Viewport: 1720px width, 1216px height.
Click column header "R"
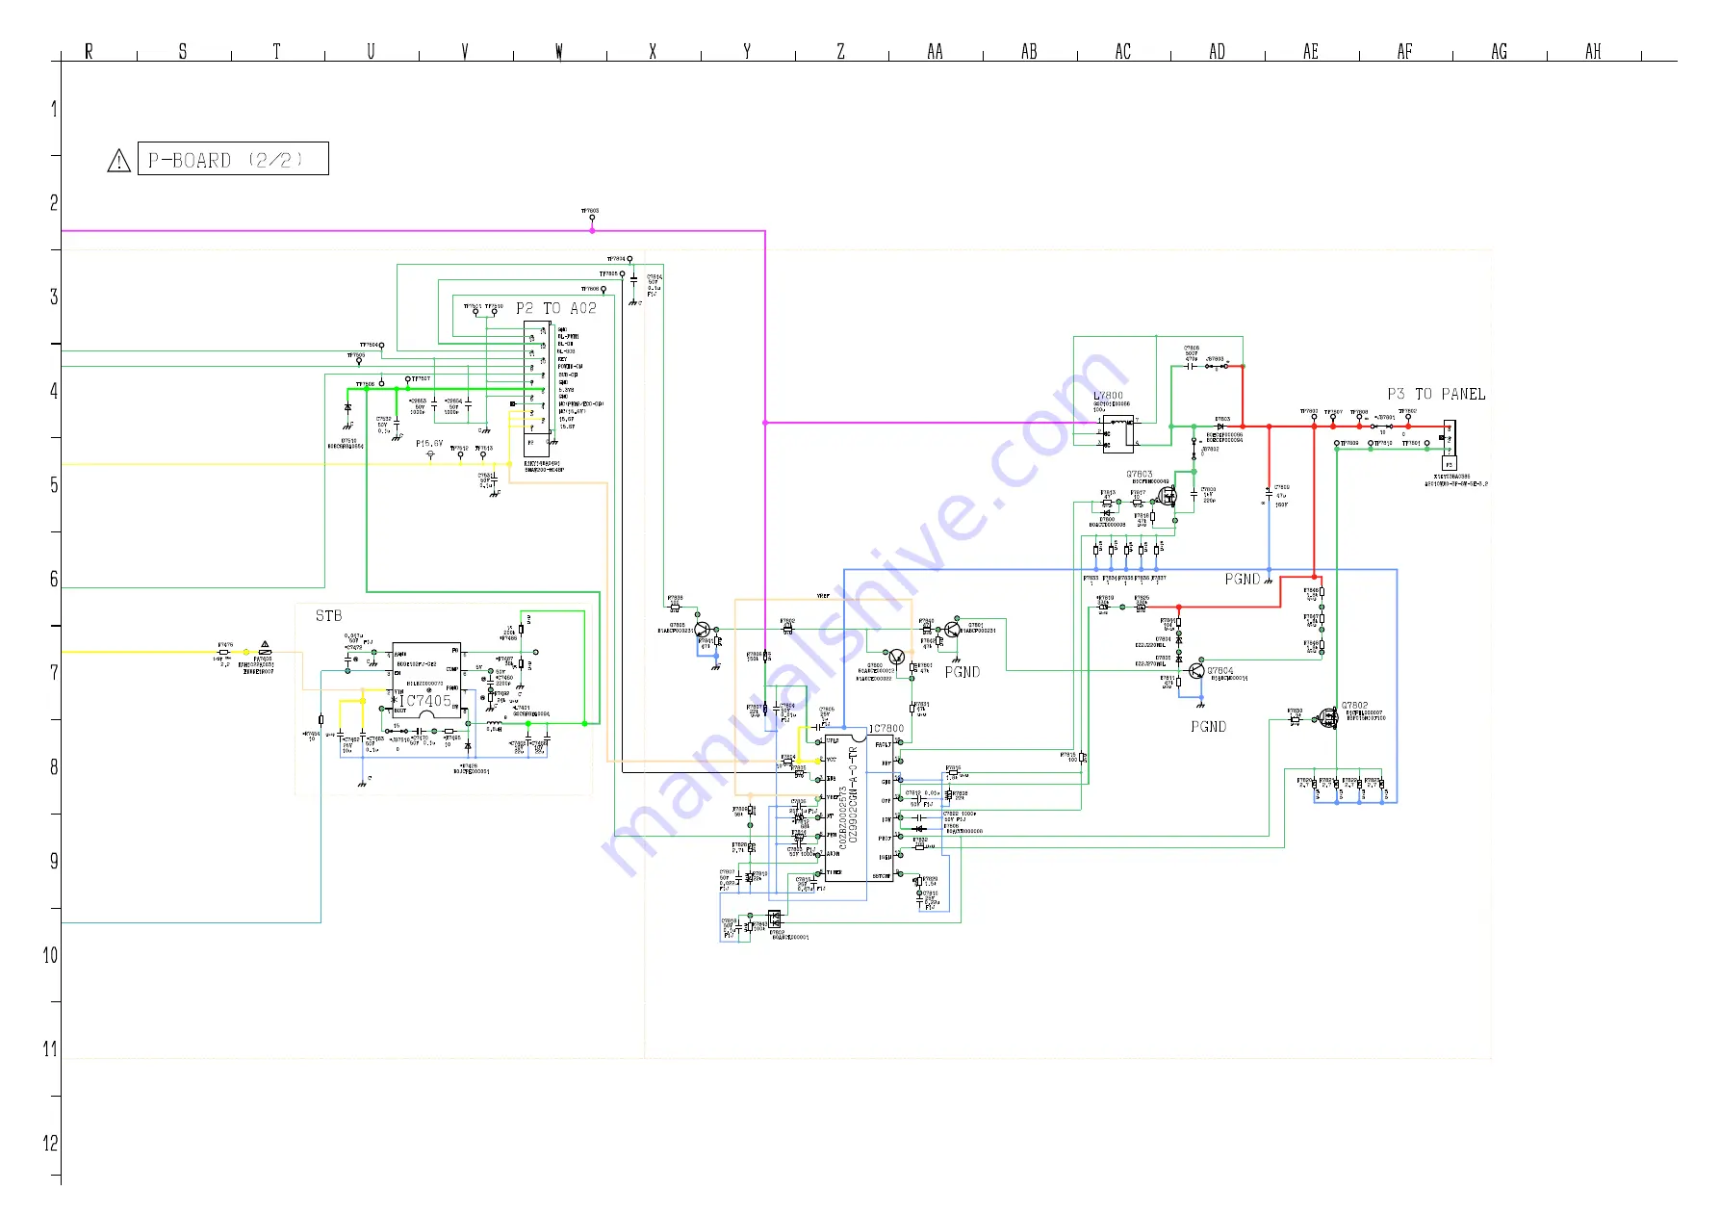point(89,51)
